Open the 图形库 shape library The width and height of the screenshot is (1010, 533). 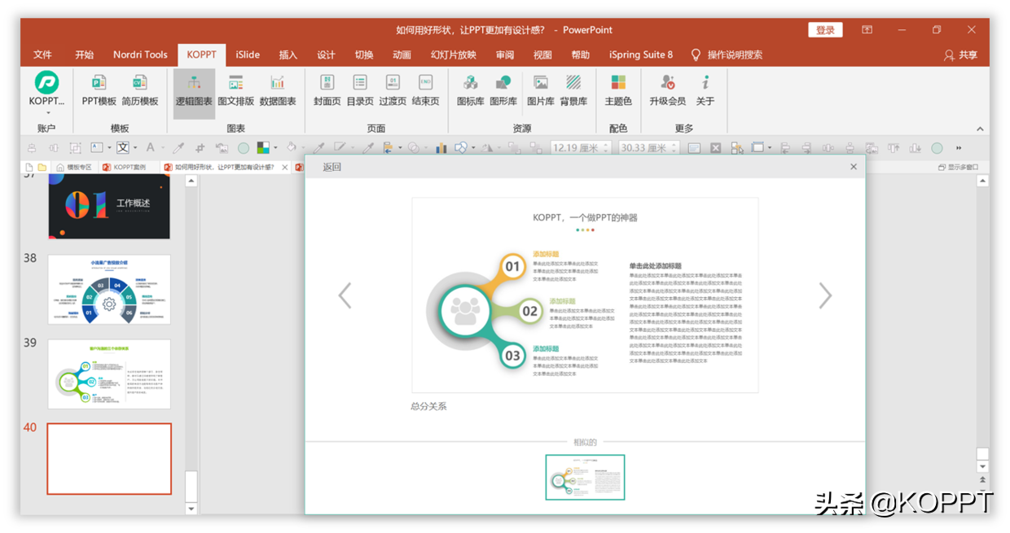pyautogui.click(x=503, y=90)
